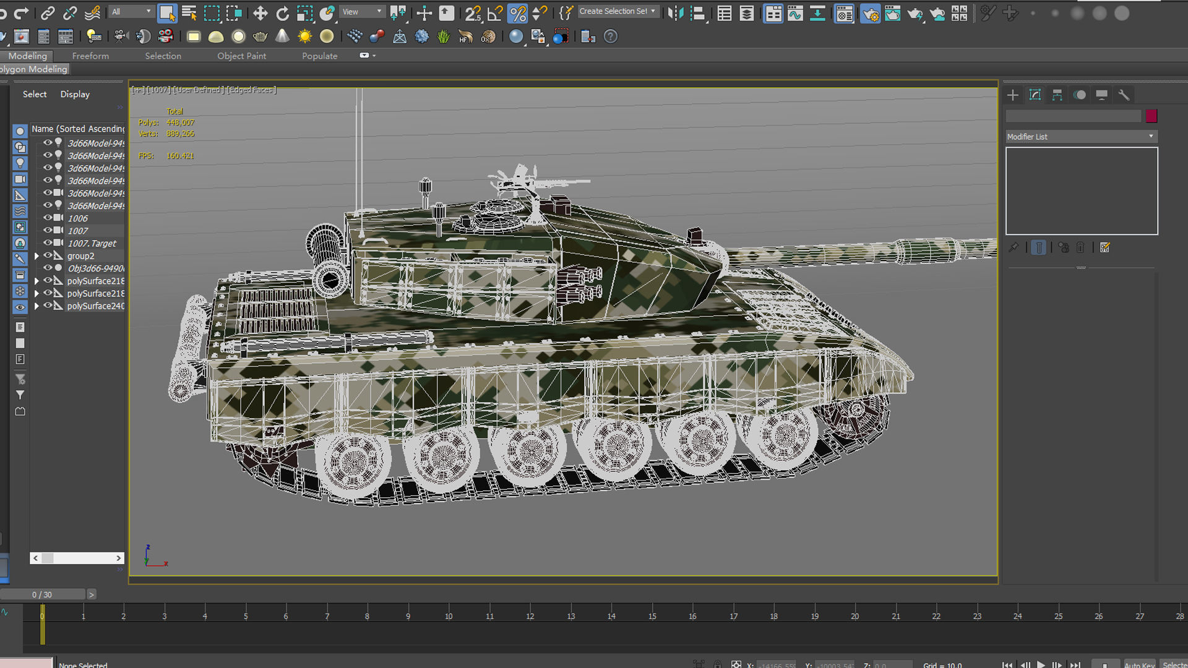1188x668 pixels.
Task: Click the Hierarchy panel icon
Action: (x=1056, y=95)
